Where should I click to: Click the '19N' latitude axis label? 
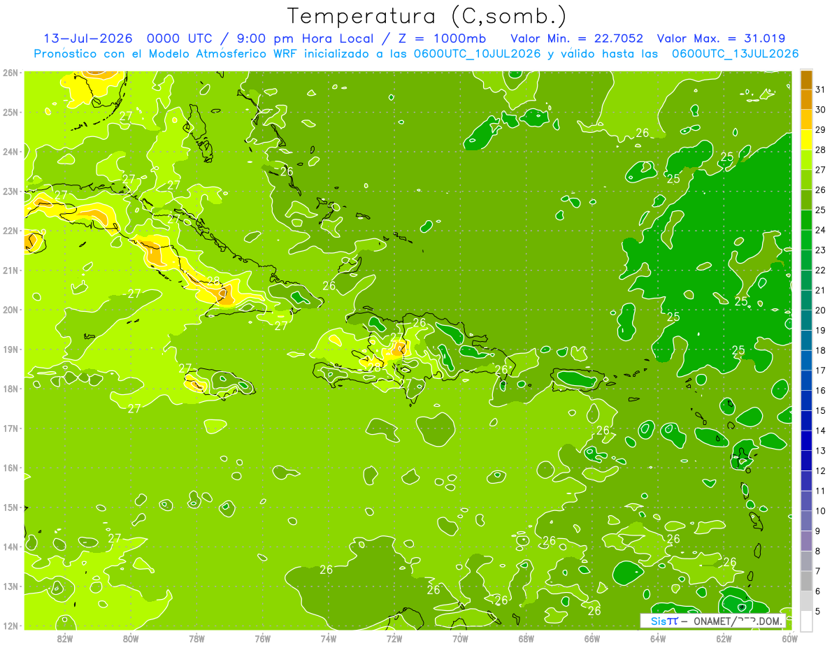click(10, 349)
